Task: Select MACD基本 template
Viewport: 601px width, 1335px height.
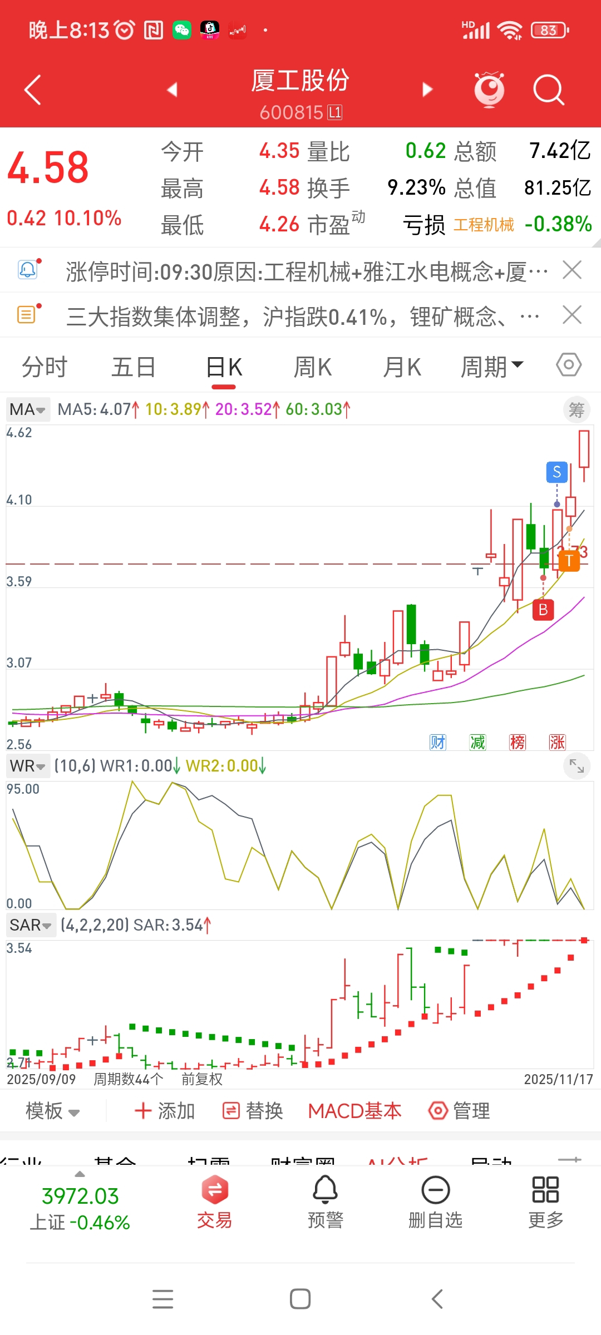Action: [355, 1111]
